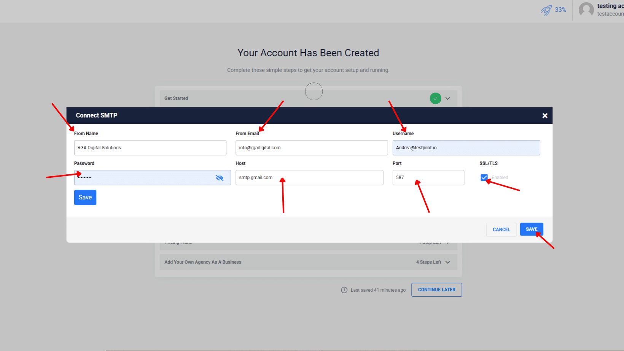Close the Connect SMTP dialog
624x351 pixels.
tap(544, 115)
